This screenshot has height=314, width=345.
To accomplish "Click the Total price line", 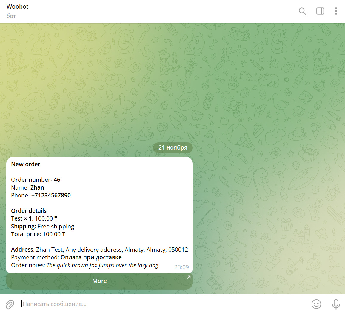I will tap(38, 234).
